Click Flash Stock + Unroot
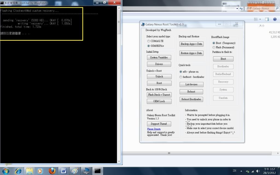The width and height of the screenshot is (280, 175). tap(159, 95)
